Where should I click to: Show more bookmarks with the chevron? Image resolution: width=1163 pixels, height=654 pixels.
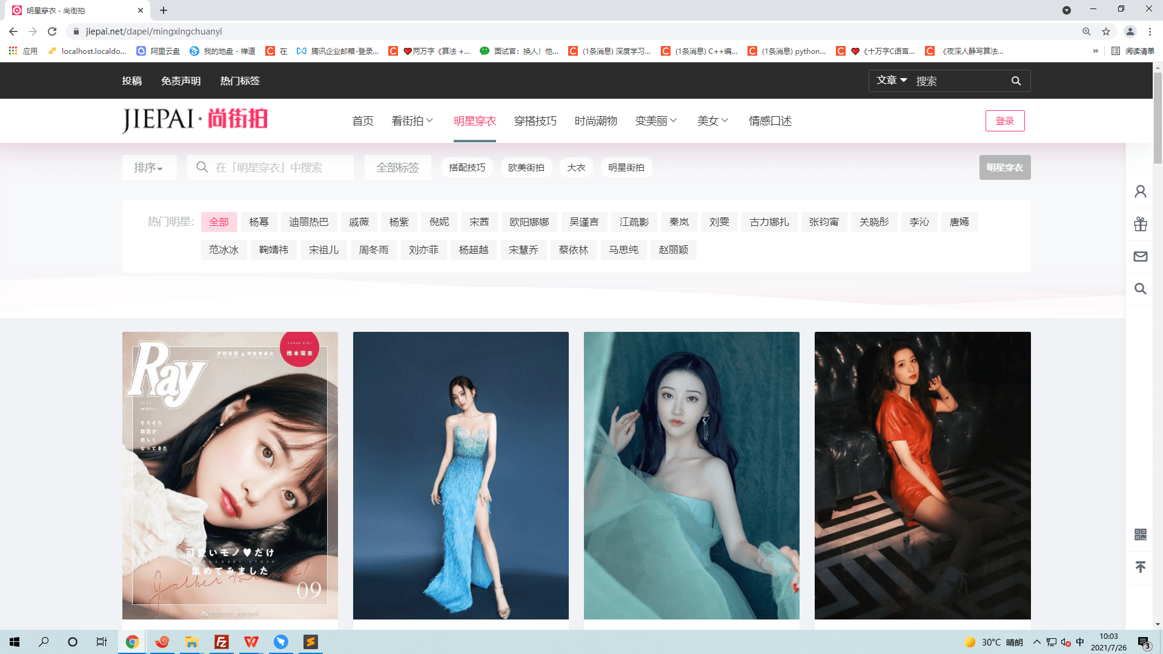1095,51
